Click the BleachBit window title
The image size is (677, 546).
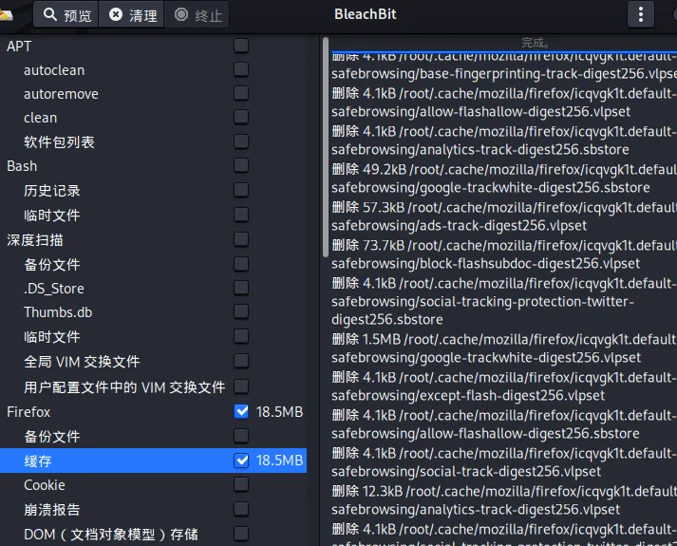365,14
